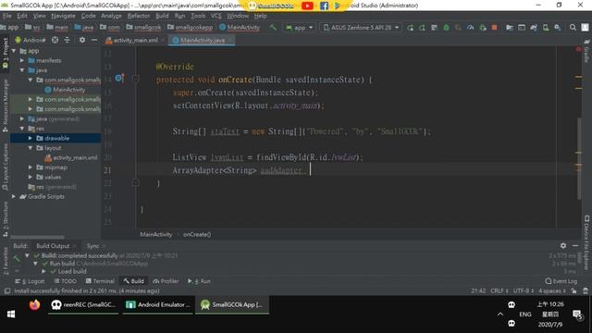The width and height of the screenshot is (592, 333).
Task: Click the Project panel horizontal scrollbar
Action: [x=37, y=238]
